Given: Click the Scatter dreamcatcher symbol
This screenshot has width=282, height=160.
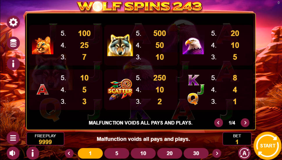Looking at the screenshot, I should coord(120,89).
